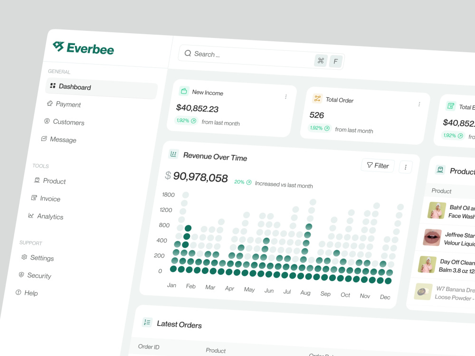475x356 pixels.
Task: Focus the Search input field
Action: click(x=261, y=57)
